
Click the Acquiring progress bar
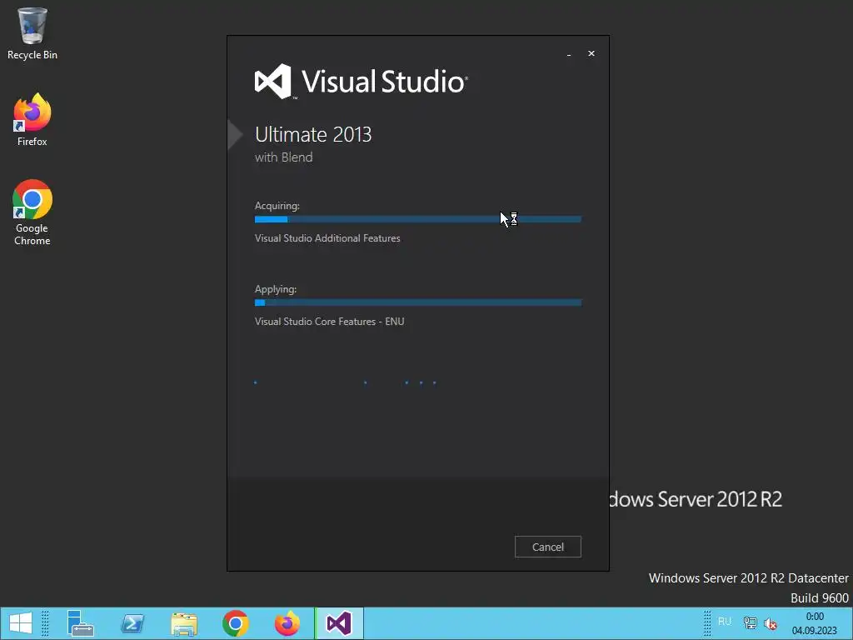coord(418,219)
